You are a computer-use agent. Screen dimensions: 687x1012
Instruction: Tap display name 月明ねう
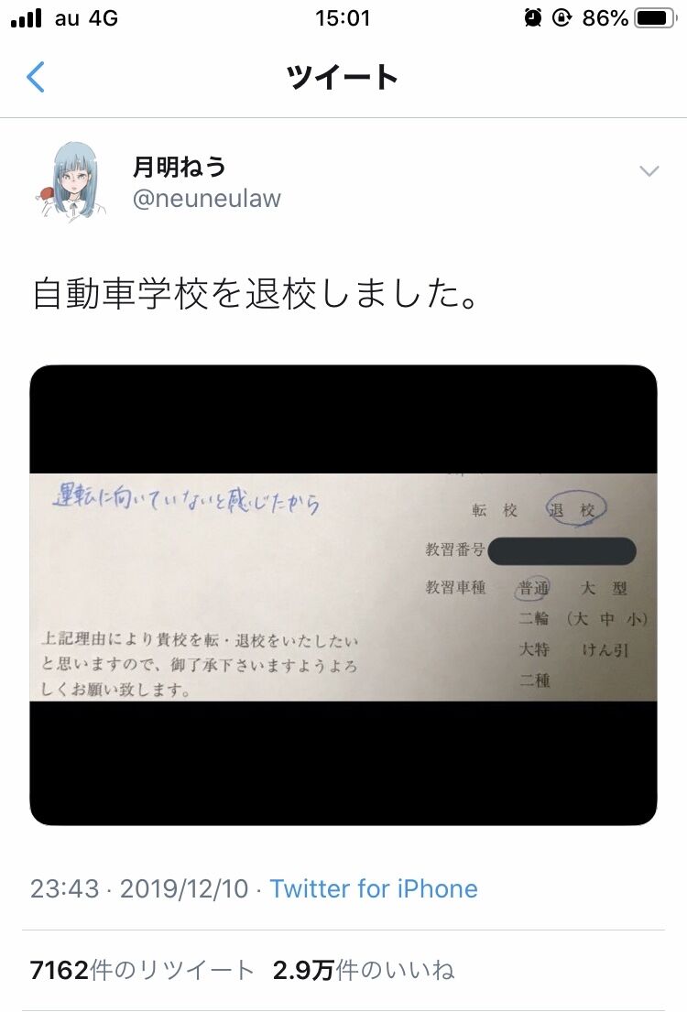179,167
